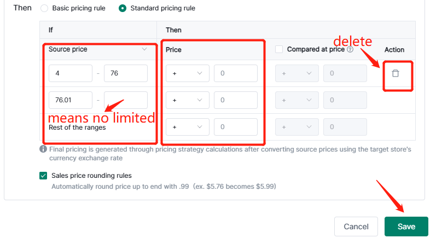Open price operator dropdown in second row
The width and height of the screenshot is (436, 238).
click(x=187, y=100)
